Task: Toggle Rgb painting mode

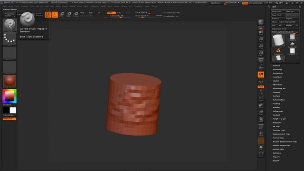Action: 91,13
